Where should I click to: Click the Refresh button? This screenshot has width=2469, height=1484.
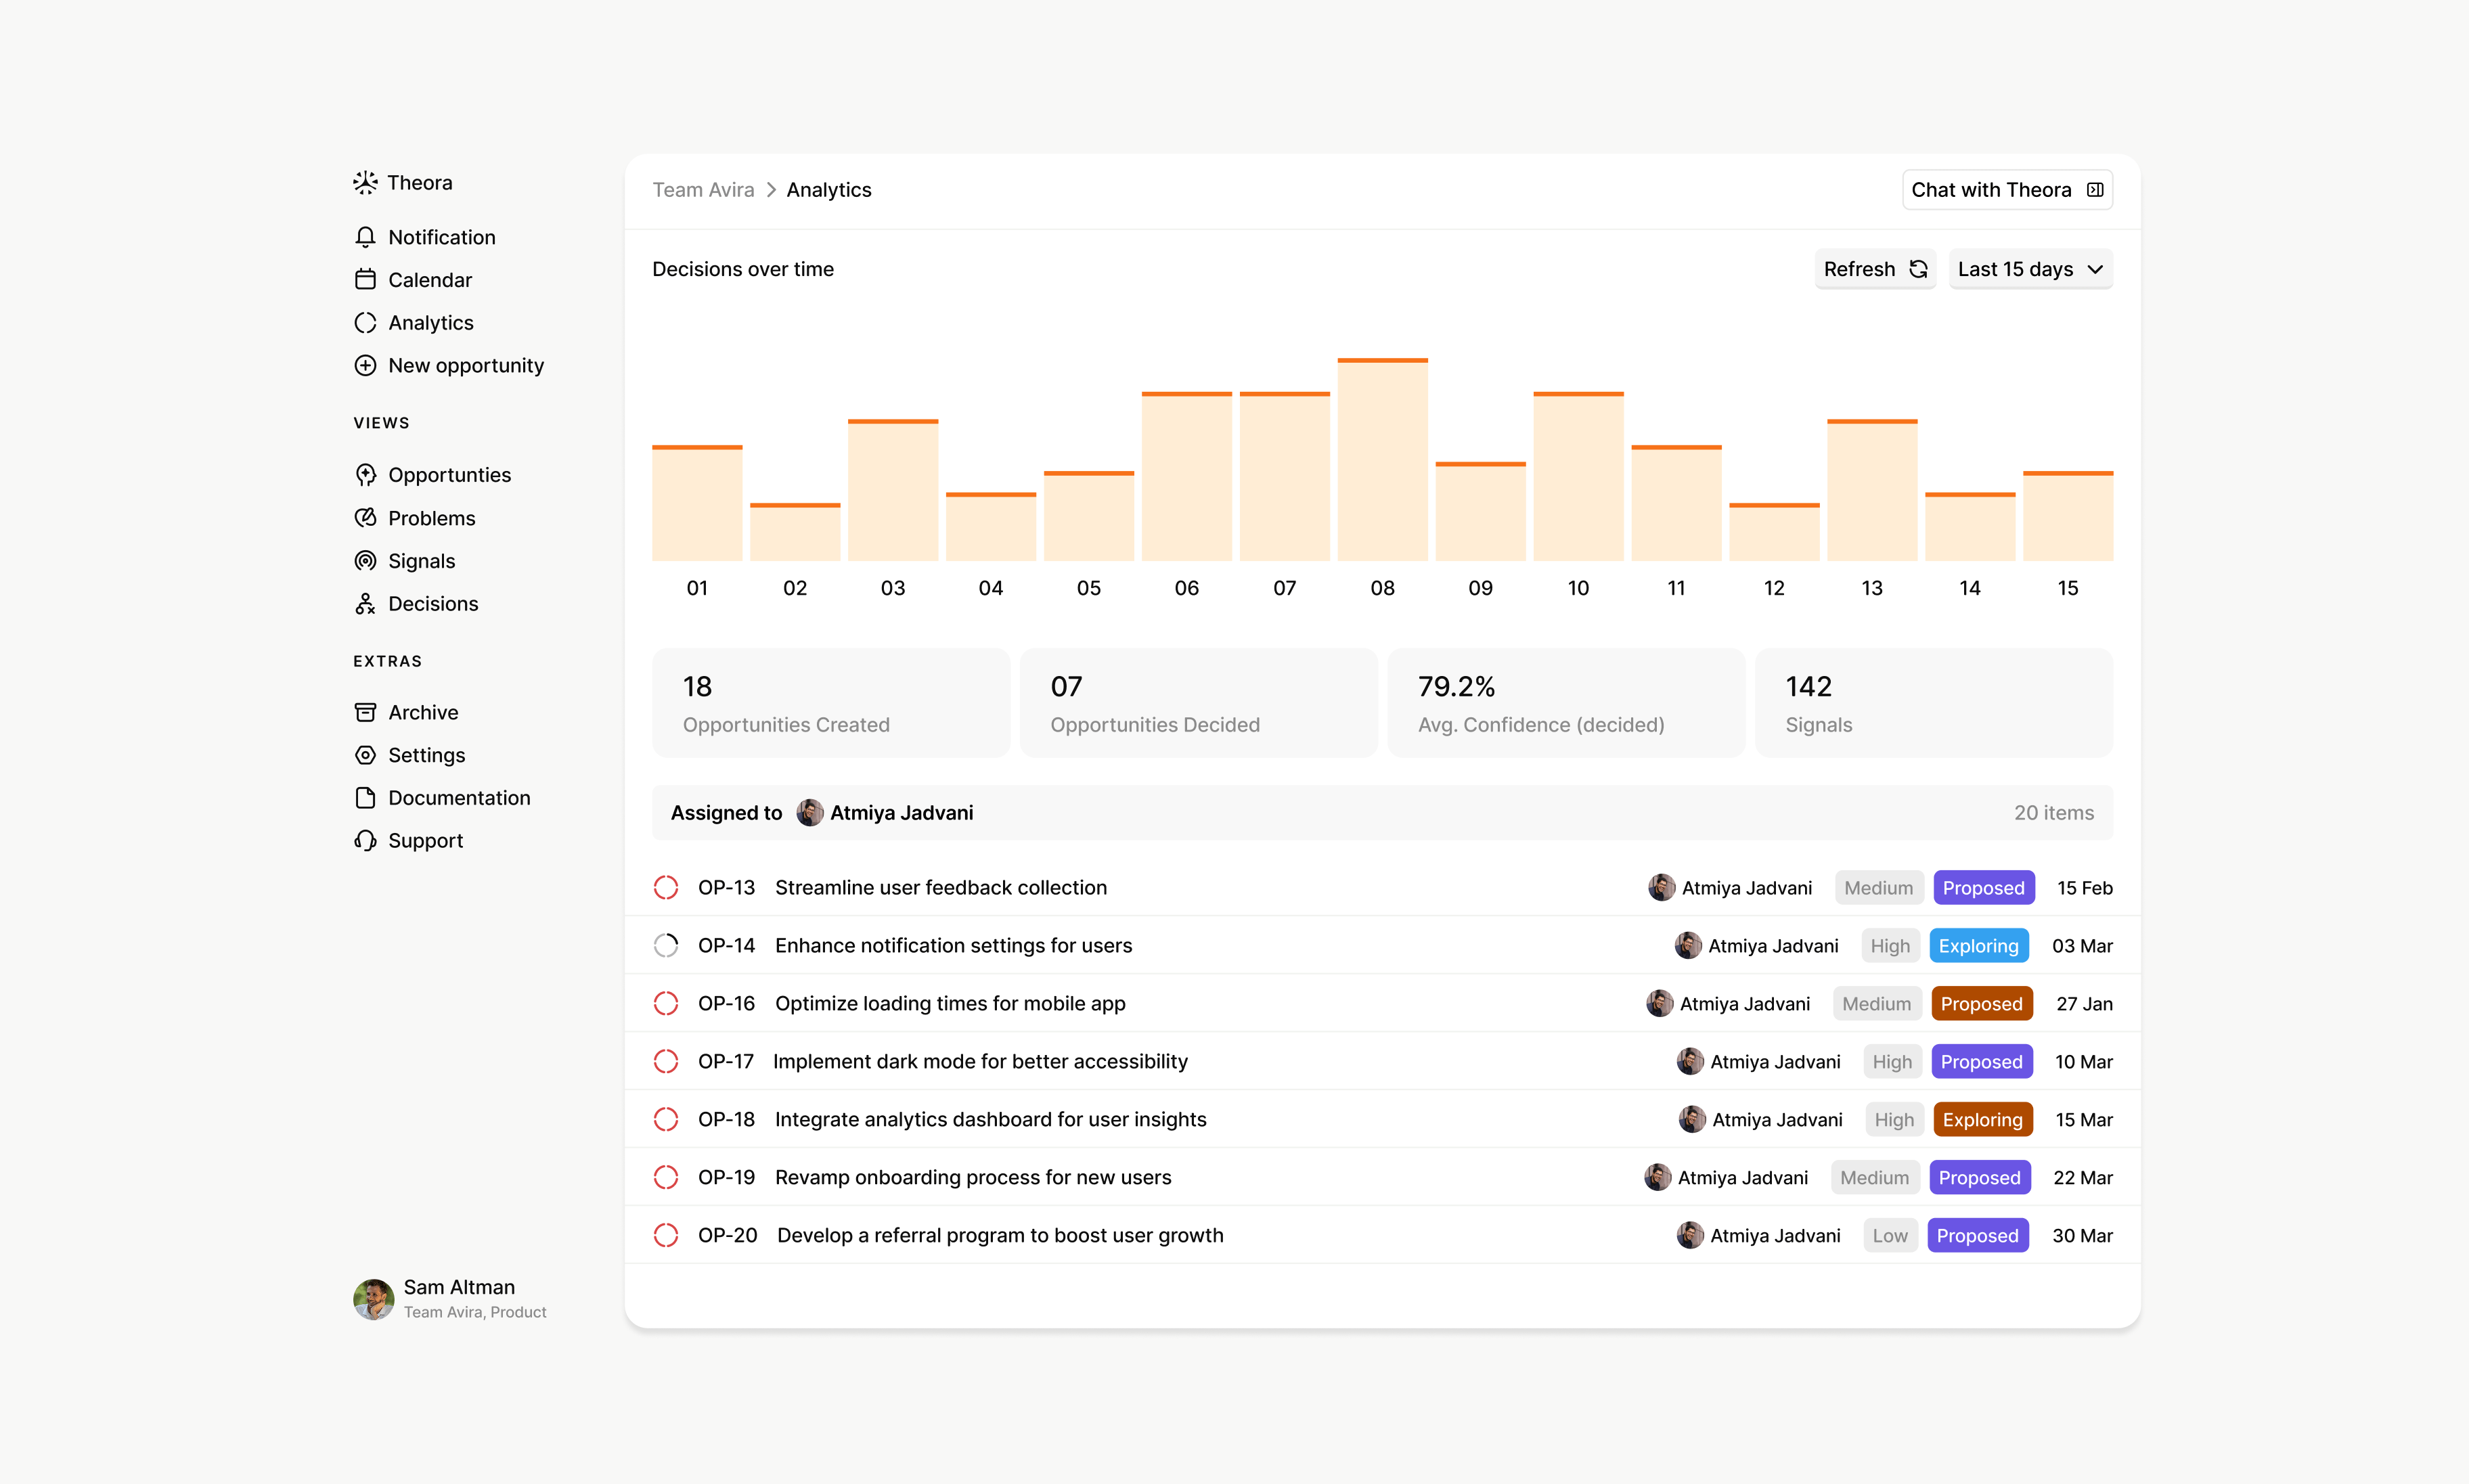coord(1874,268)
